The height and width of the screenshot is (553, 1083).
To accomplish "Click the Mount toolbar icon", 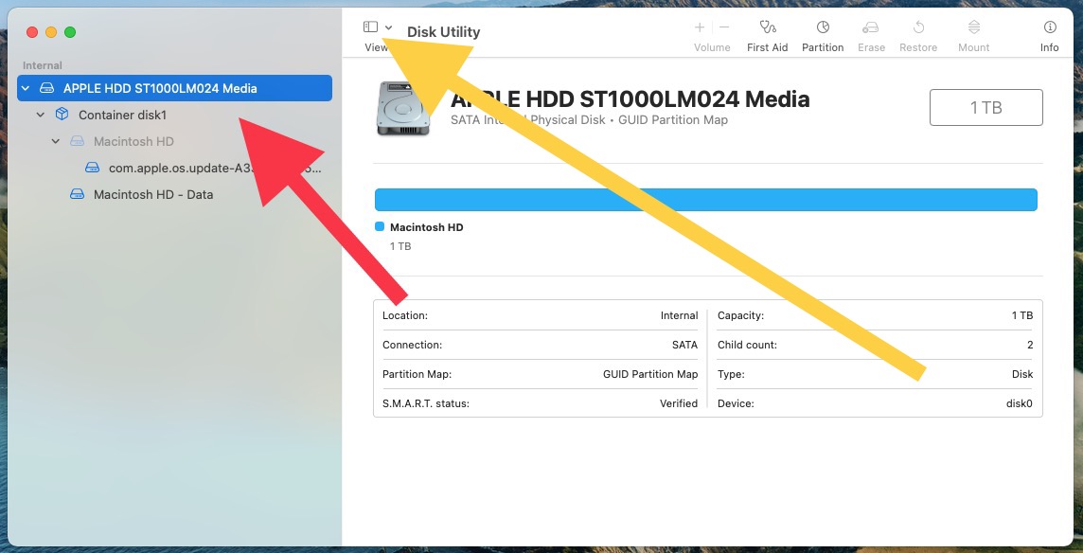I will [x=974, y=27].
